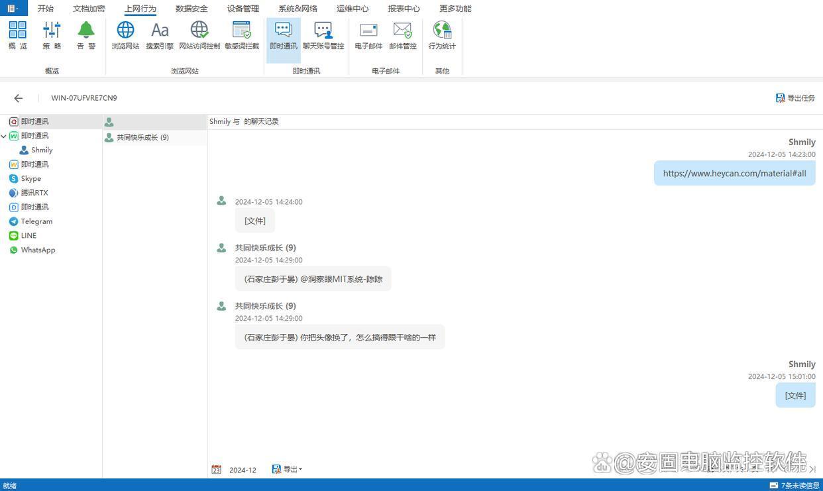Switch to the 设备管理 ribbon tab
This screenshot has width=823, height=491.
click(243, 9)
